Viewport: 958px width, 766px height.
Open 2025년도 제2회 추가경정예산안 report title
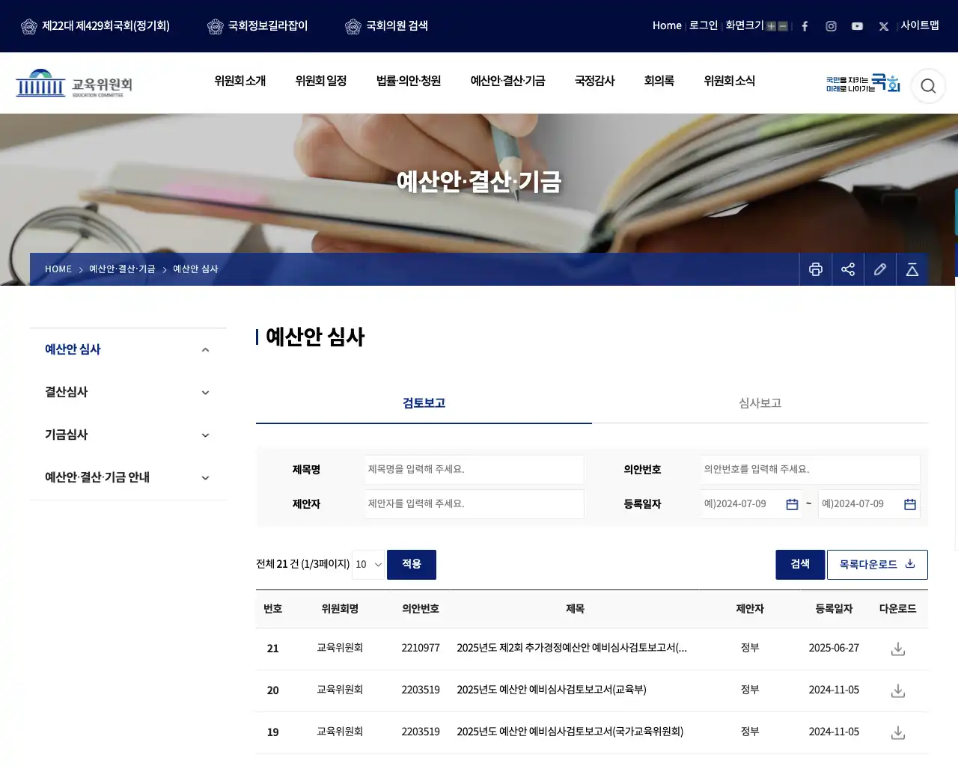click(x=572, y=648)
